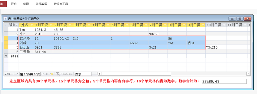Select all via datasheet corner selector
Screen dimensions: 257x94
[6, 25]
